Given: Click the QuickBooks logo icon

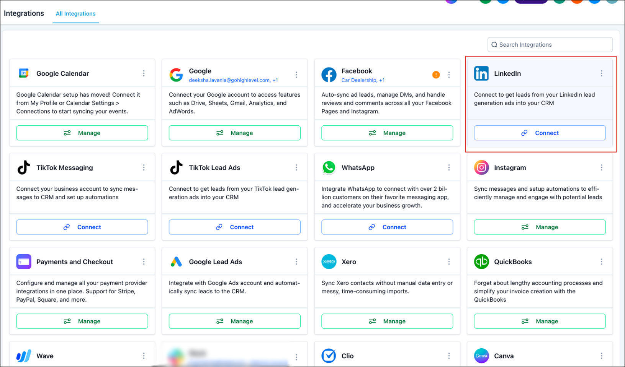Looking at the screenshot, I should [481, 262].
